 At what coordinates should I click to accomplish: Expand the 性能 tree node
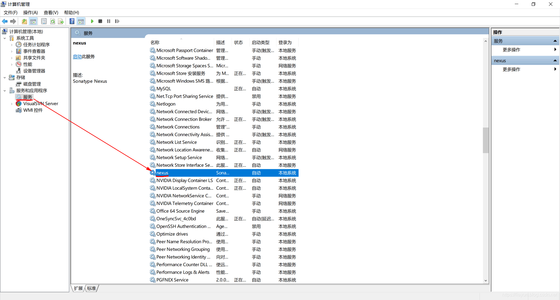pos(12,64)
